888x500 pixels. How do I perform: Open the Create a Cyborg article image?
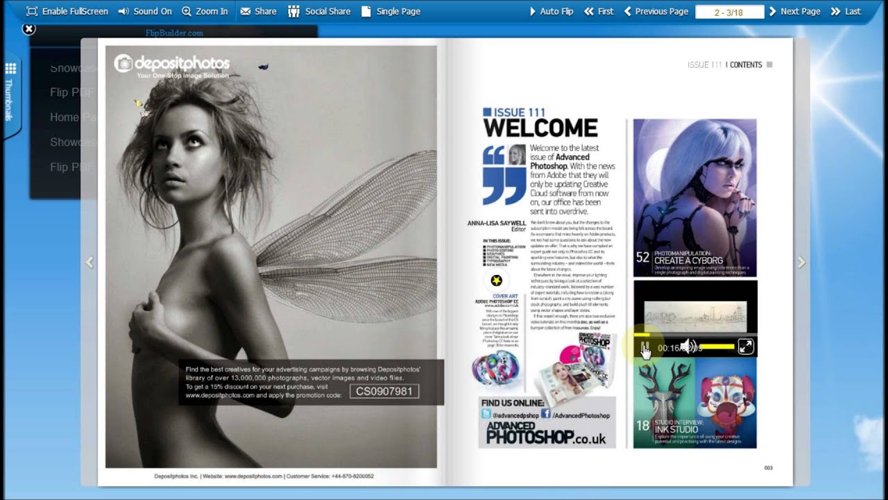click(695, 198)
